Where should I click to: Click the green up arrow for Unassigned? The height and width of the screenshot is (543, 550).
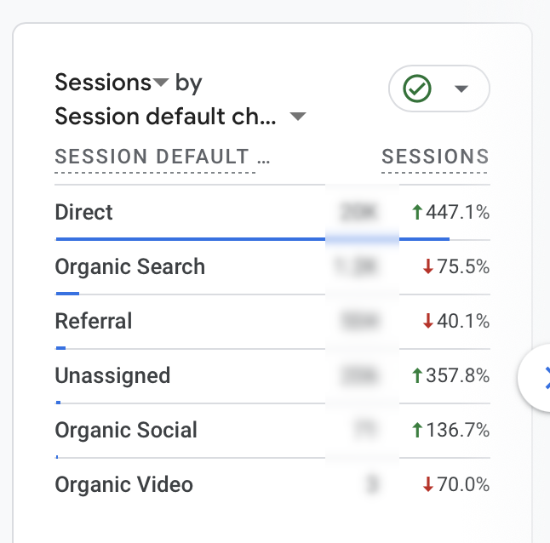pos(417,376)
